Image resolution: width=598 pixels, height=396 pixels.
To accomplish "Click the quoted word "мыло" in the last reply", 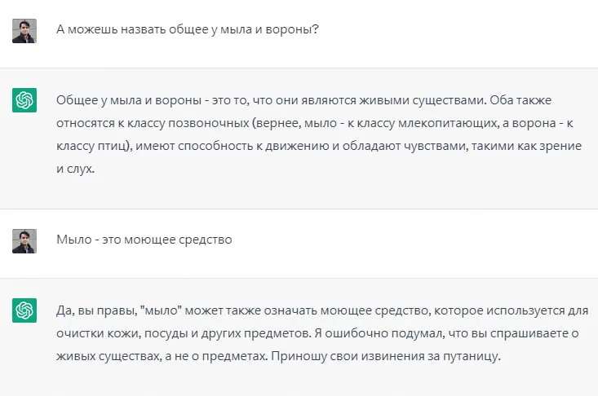I will [162, 310].
